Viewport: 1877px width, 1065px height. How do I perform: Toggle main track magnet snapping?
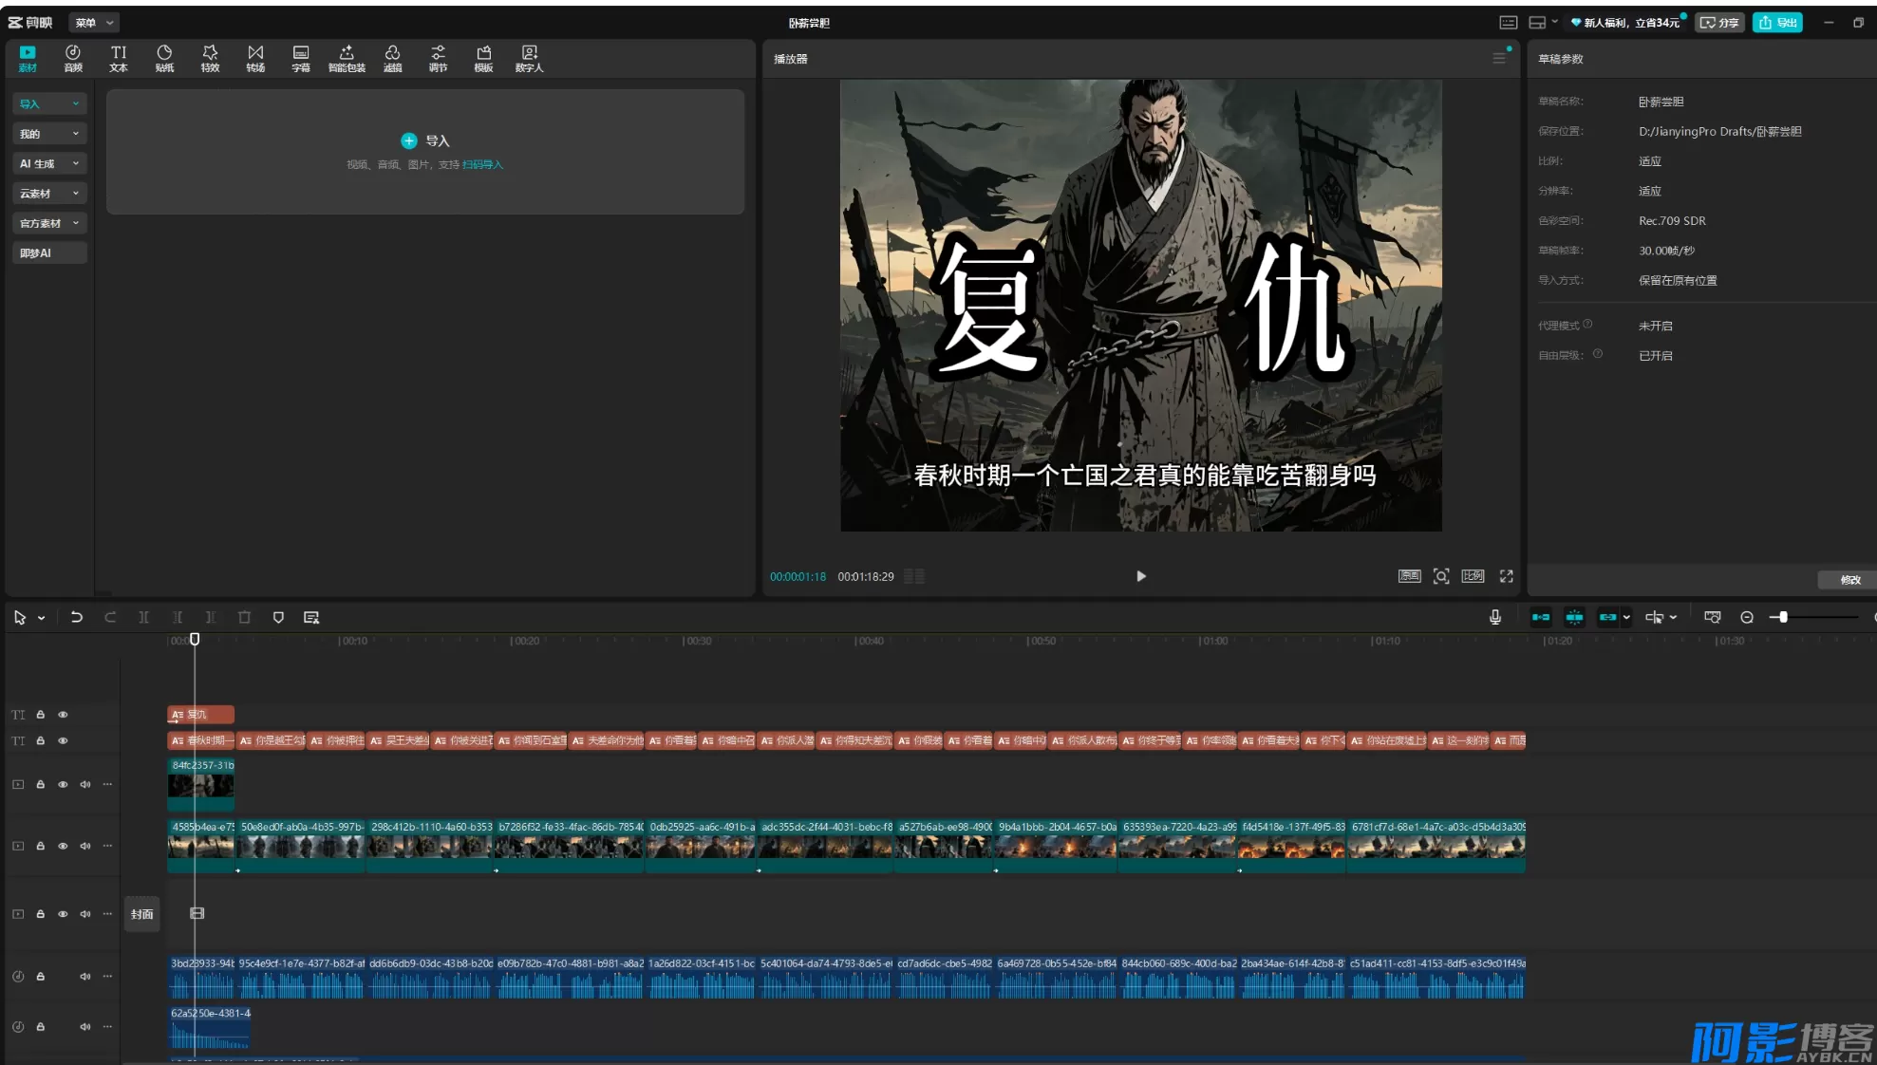pyautogui.click(x=1541, y=617)
